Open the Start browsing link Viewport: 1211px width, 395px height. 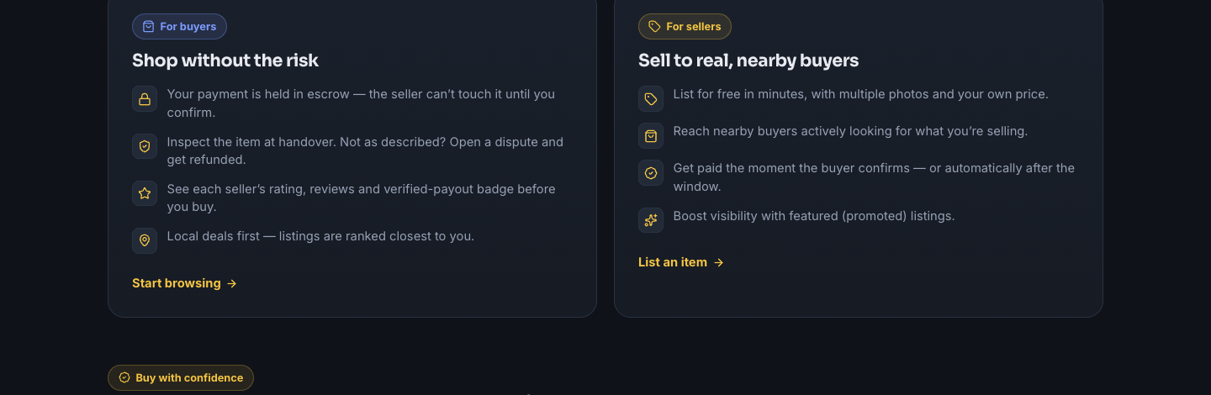pyautogui.click(x=185, y=283)
